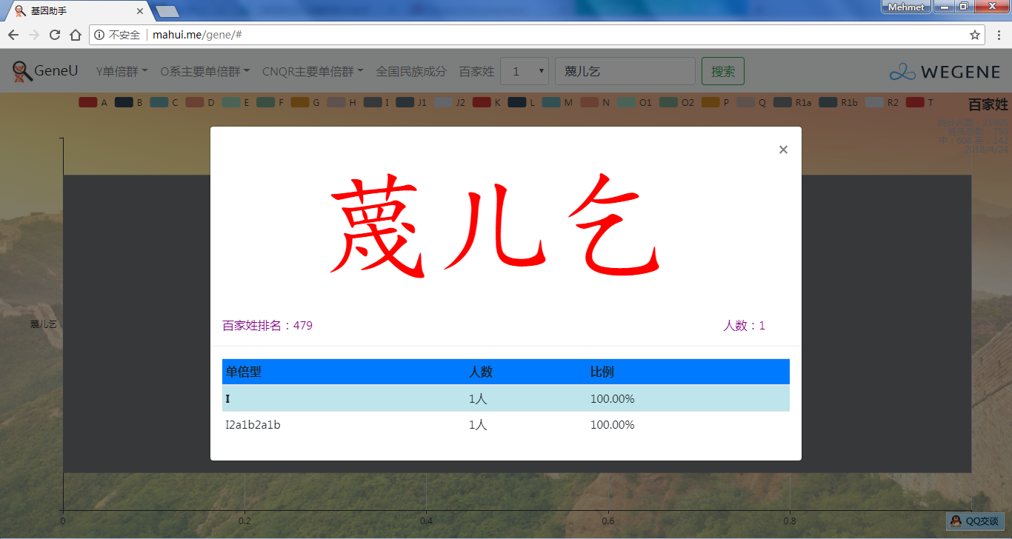Go to browser home page icon

76,35
